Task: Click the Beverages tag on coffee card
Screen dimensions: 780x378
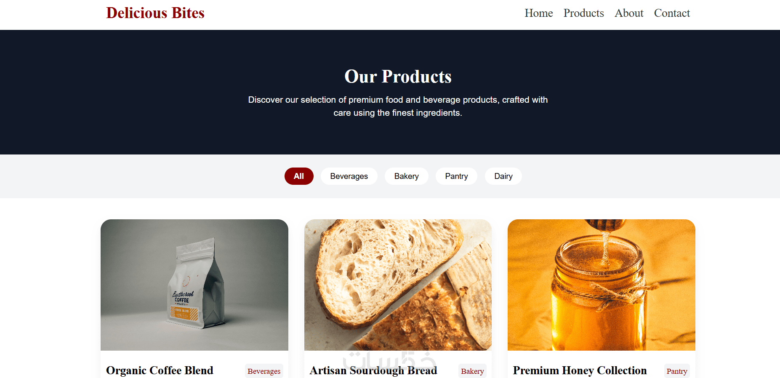Action: [264, 371]
